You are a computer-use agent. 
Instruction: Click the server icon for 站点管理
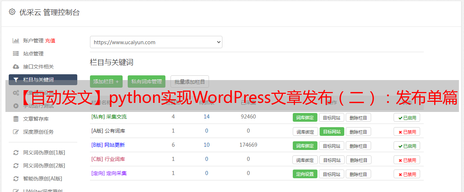pyautogui.click(x=16, y=54)
